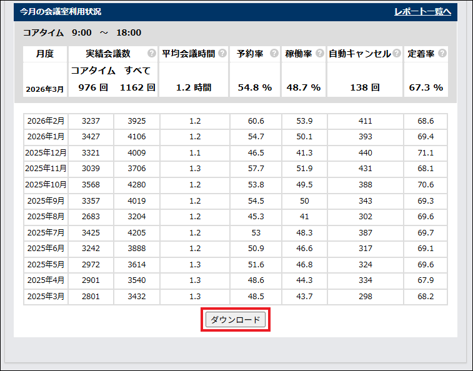Viewport: 473px width, 371px height.
Task: Click the 54.8 % reservation rate value
Action: tap(255, 87)
